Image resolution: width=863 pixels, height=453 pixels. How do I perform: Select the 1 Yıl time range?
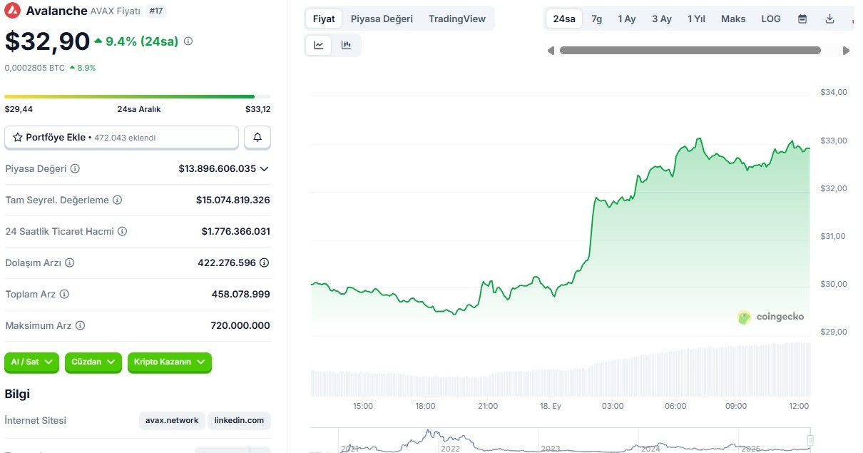pyautogui.click(x=696, y=19)
